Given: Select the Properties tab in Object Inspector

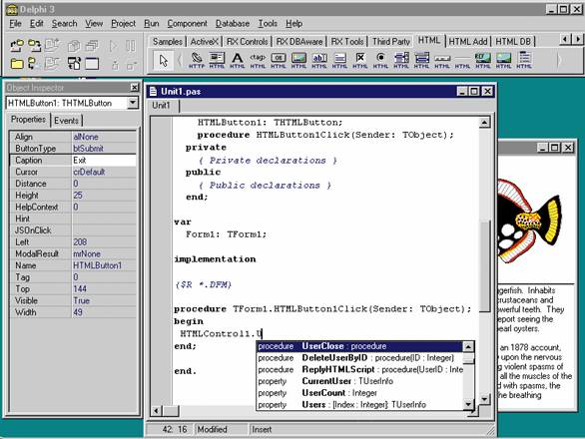Looking at the screenshot, I should (28, 120).
